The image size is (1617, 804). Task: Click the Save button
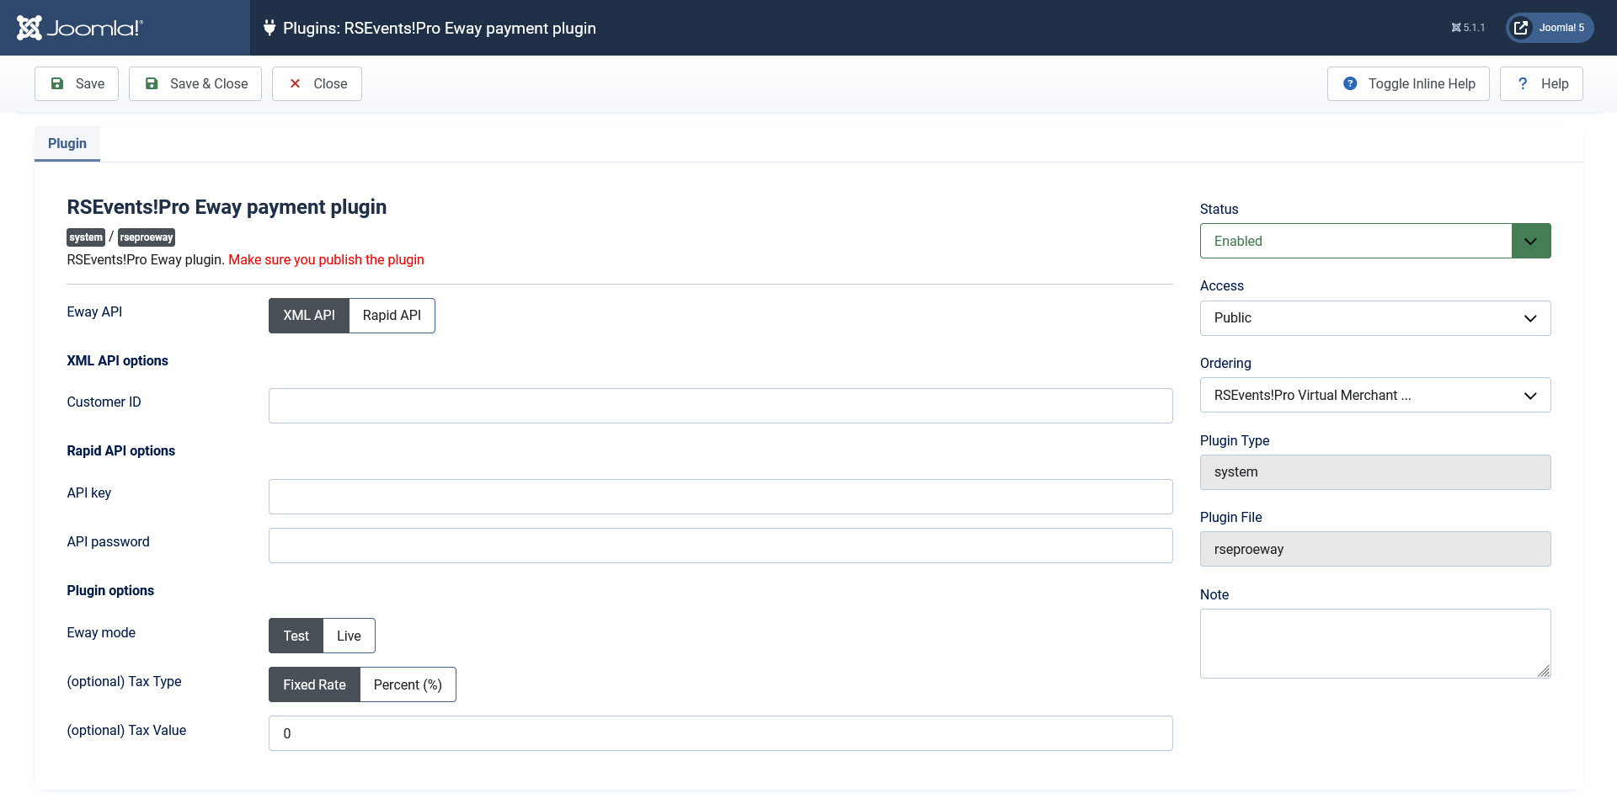(x=77, y=83)
